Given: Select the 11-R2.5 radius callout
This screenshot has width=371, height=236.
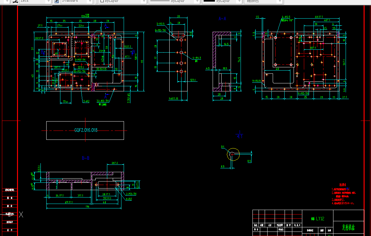Looking at the screenshot, I should point(256,81).
